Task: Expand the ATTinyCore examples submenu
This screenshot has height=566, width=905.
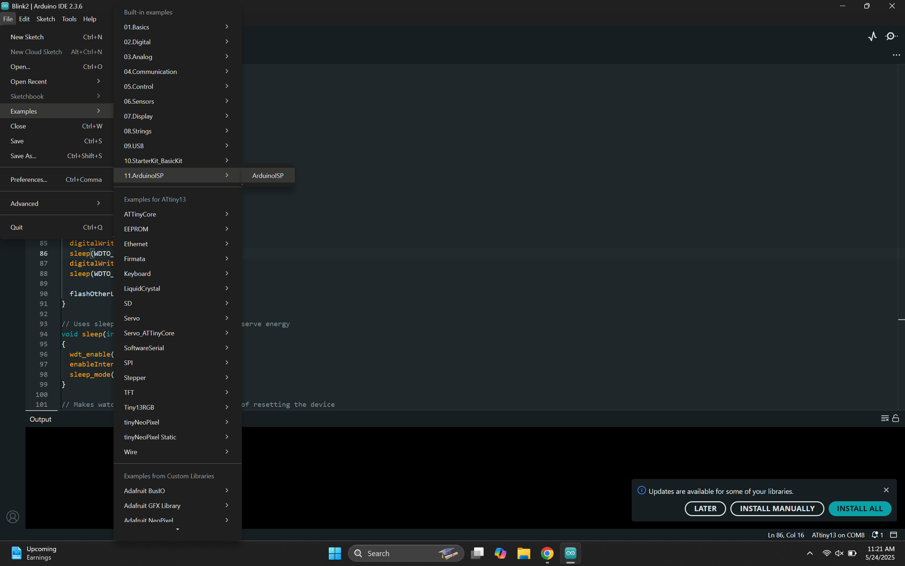Action: click(177, 214)
